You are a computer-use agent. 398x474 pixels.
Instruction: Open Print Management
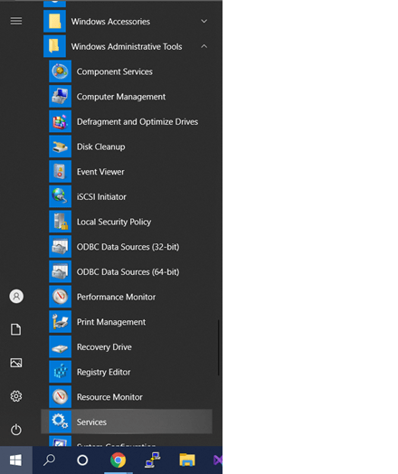tap(111, 322)
